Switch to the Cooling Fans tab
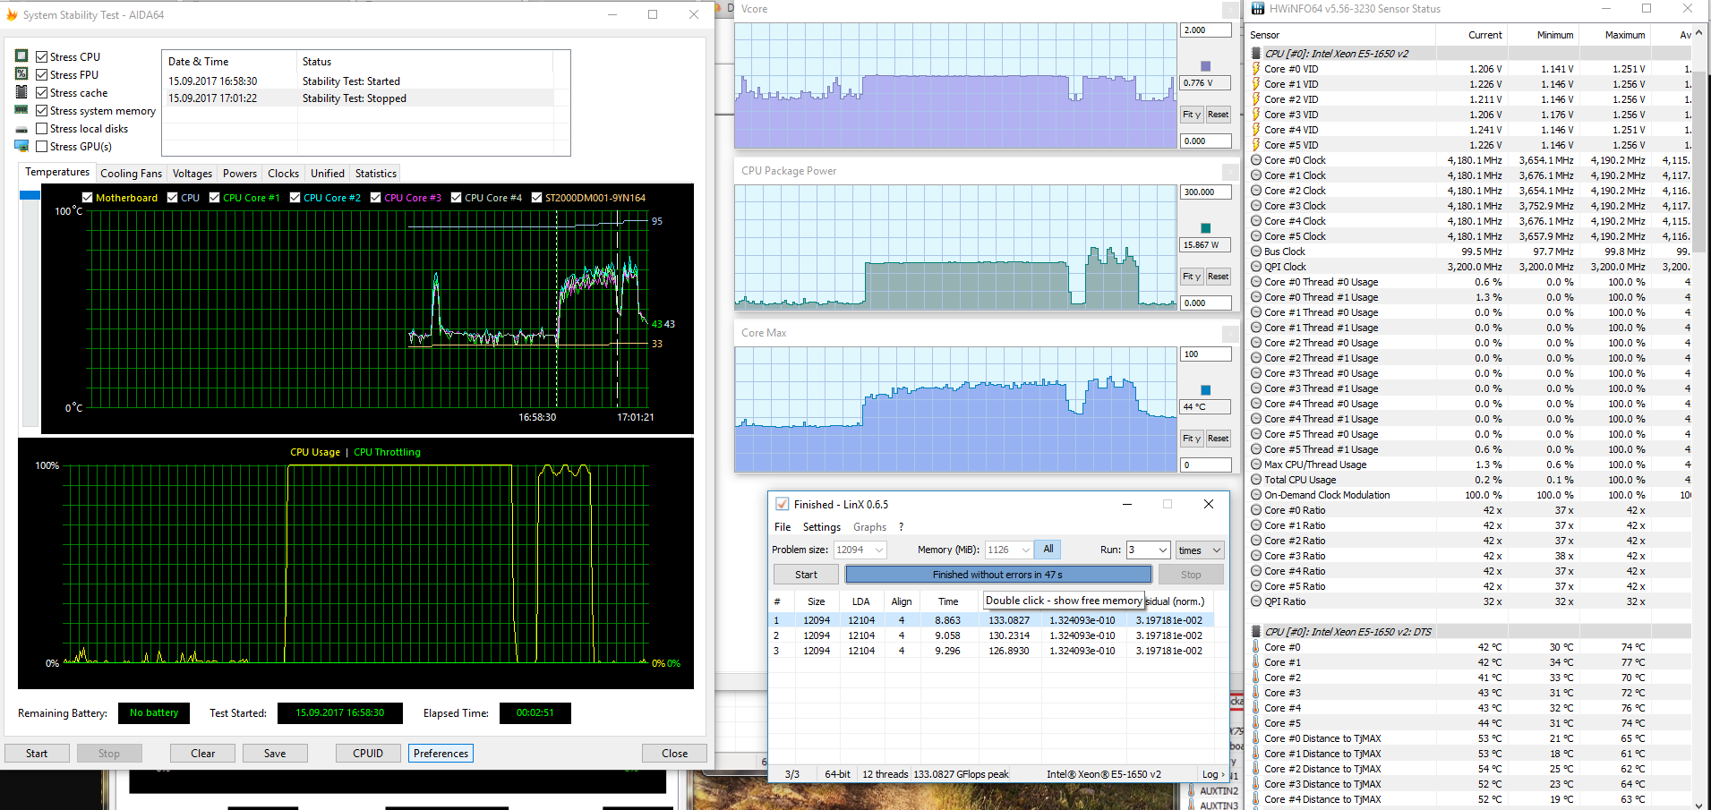The width and height of the screenshot is (1711, 810). 131,174
